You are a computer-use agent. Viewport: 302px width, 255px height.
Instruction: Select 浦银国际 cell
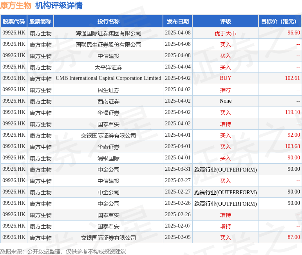point(109,158)
